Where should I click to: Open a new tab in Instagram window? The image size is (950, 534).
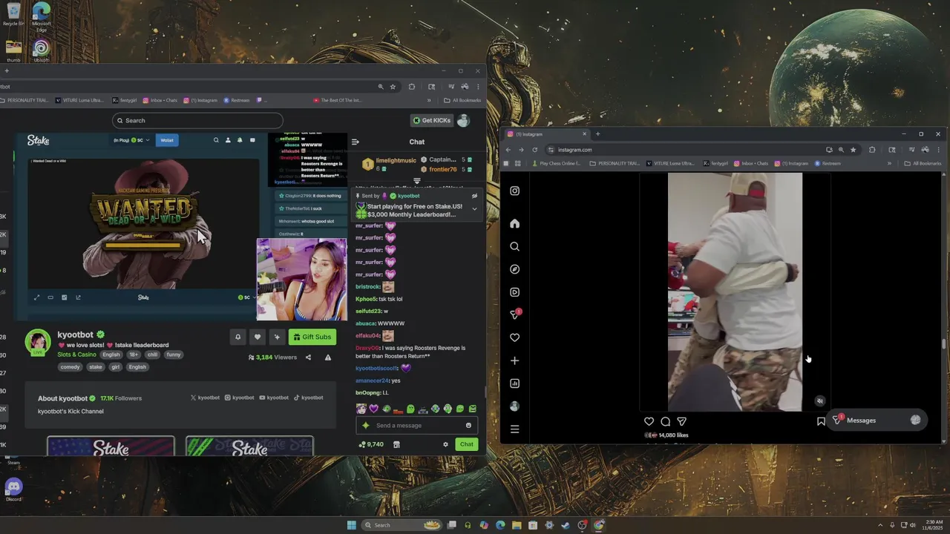tap(597, 134)
